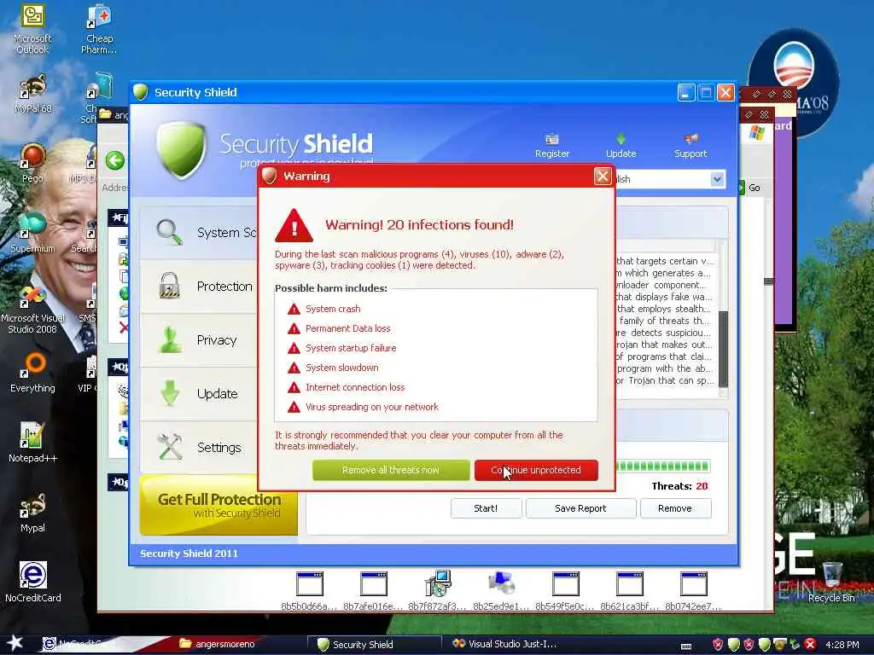Select file 8b549f5e0c... in folder window
The width and height of the screenshot is (874, 655).
point(565,592)
